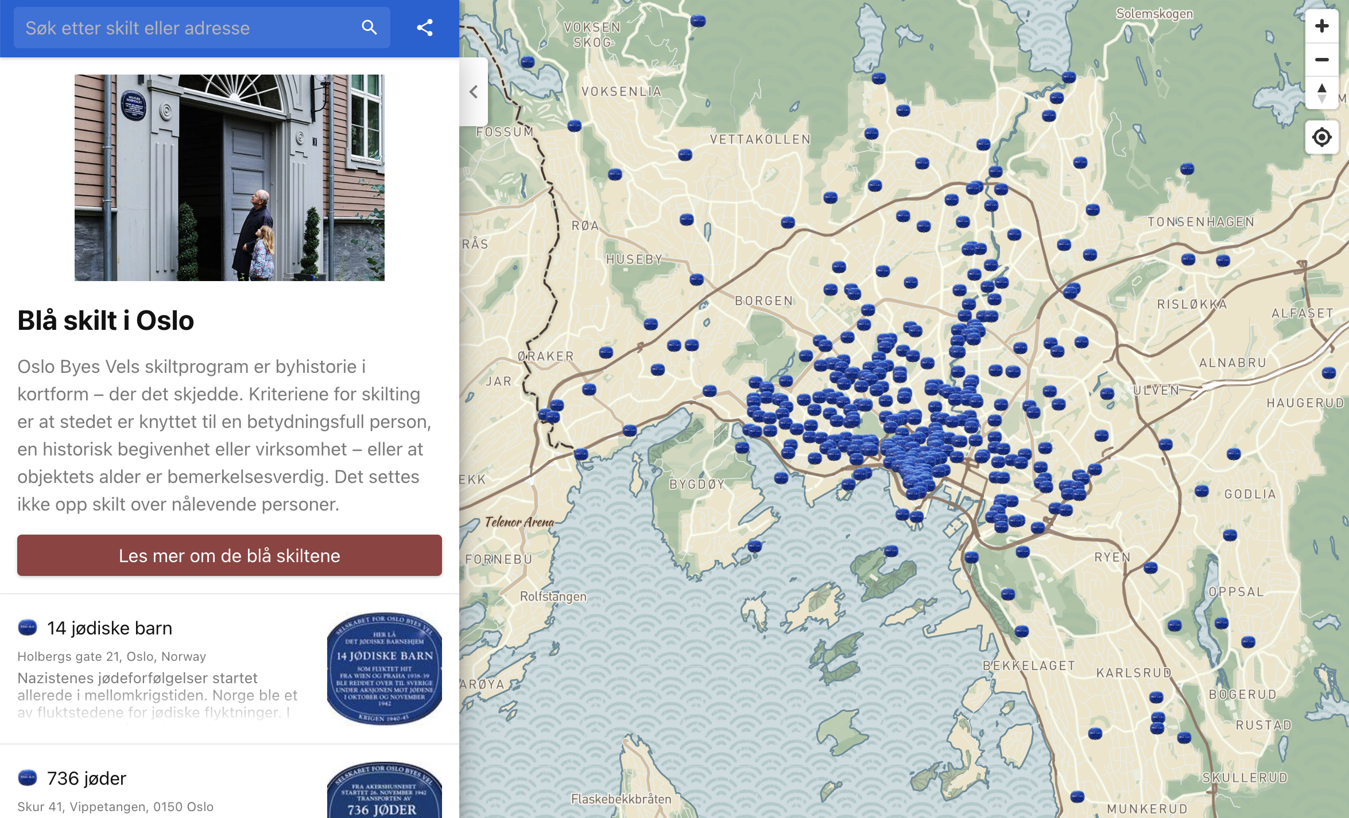
Task: Reset map bearing with compass icon
Action: coord(1321,93)
